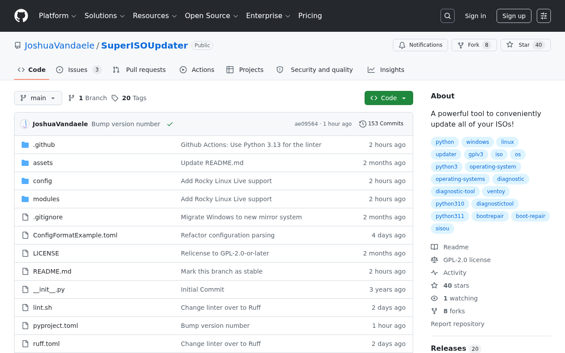Fork the repository using the Fork button
Image resolution: width=565 pixels, height=353 pixels.
pyautogui.click(x=474, y=45)
